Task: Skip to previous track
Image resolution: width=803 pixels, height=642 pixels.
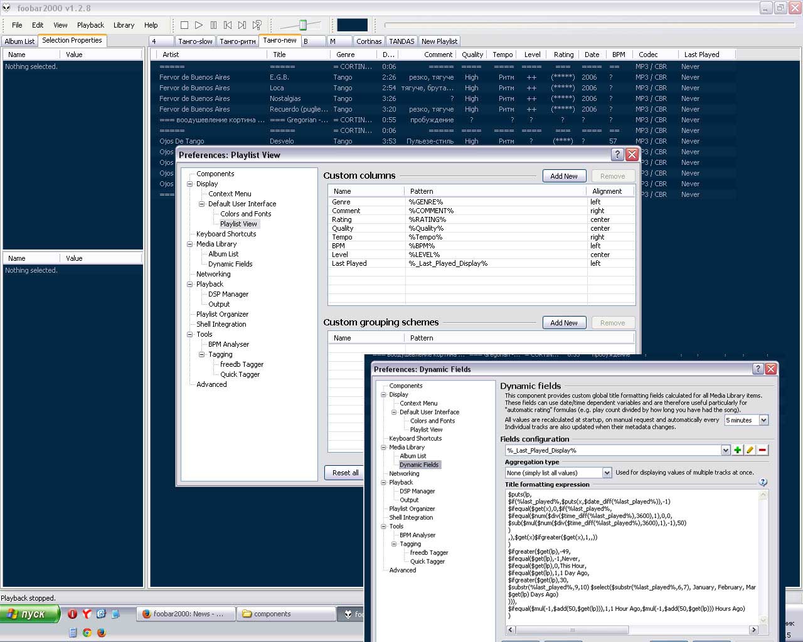Action: click(228, 25)
